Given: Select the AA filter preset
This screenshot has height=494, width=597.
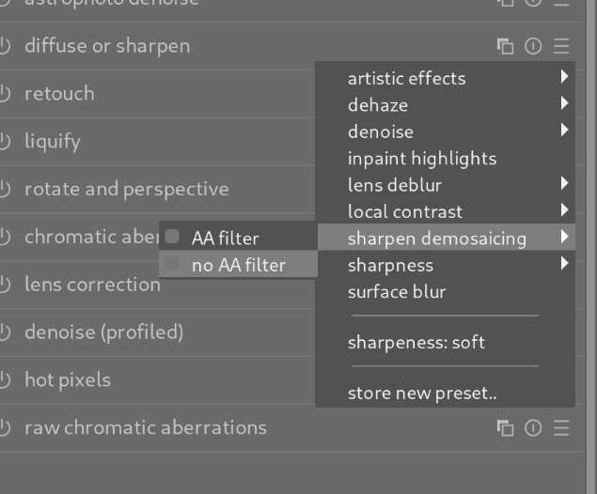Looking at the screenshot, I should 225,239.
